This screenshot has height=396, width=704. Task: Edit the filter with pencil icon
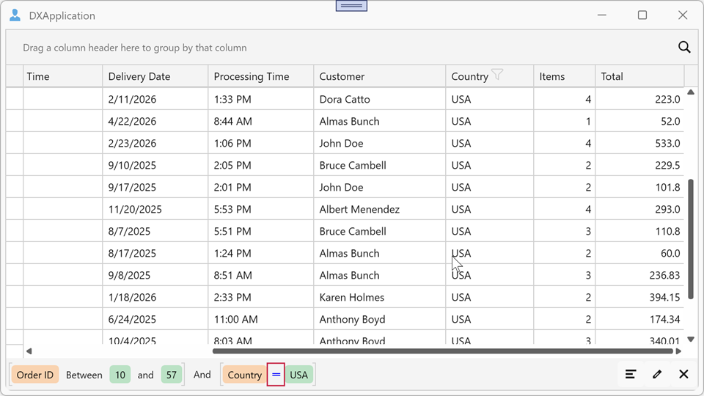(657, 374)
